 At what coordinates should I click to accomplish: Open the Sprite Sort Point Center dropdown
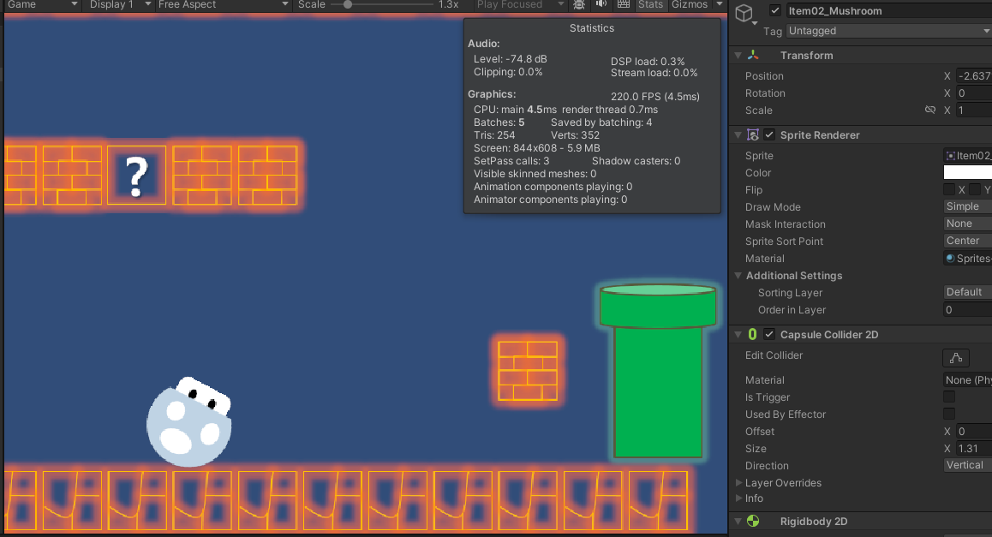tap(967, 241)
